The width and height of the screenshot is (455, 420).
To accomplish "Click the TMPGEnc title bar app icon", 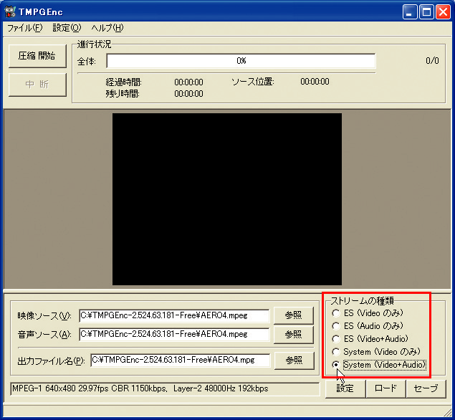I will [10, 11].
